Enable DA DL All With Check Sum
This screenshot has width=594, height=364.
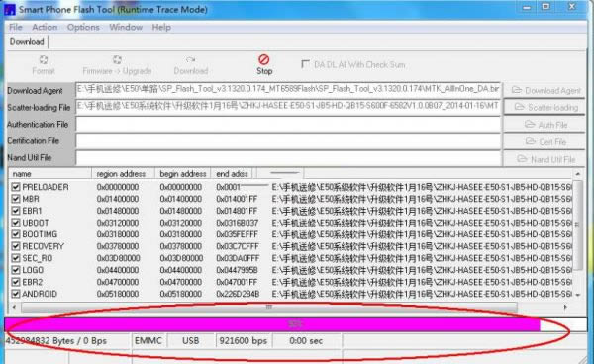coord(305,64)
